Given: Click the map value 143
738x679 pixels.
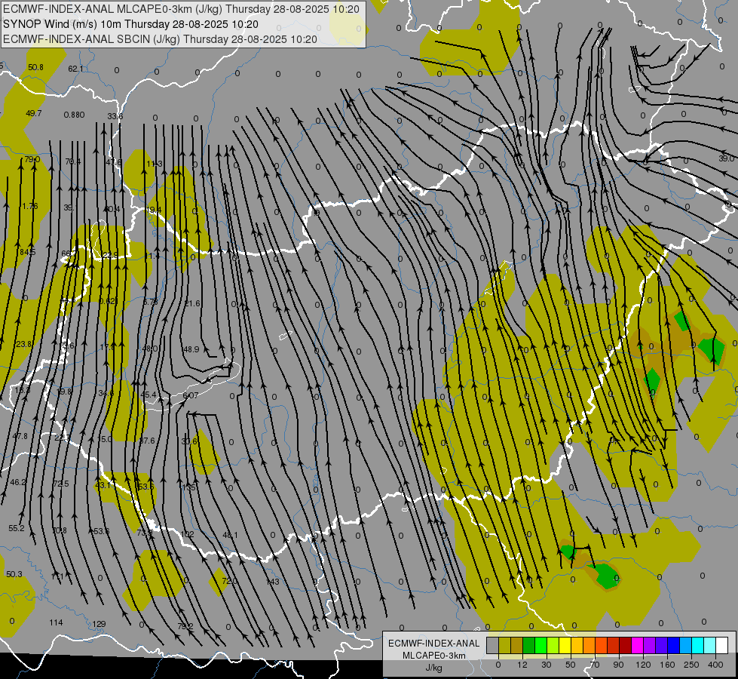Looking at the screenshot, I should click(x=273, y=582).
